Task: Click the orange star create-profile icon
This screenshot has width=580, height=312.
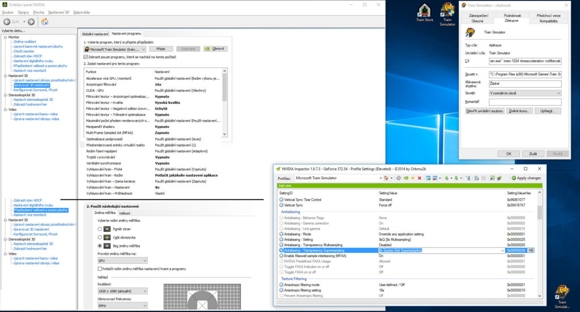Action: coord(412,178)
